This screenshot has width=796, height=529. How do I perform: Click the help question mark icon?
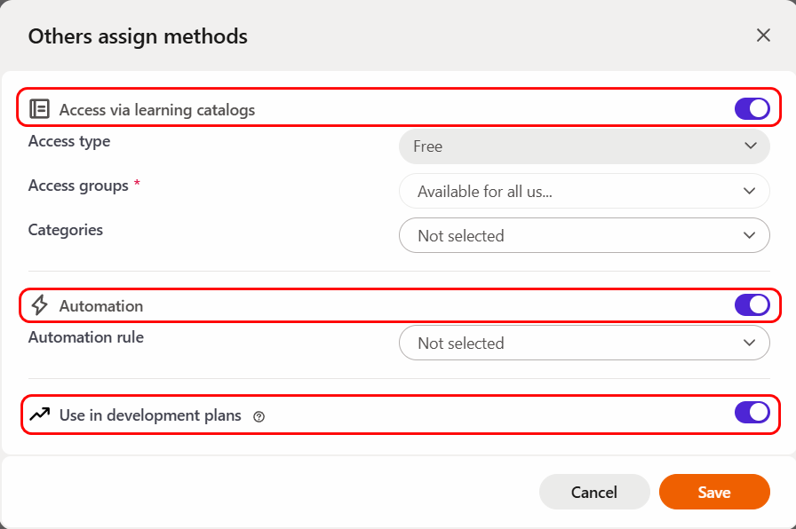[259, 416]
